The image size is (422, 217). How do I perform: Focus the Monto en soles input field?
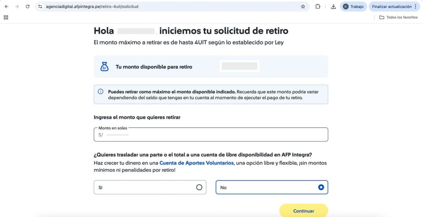(x=211, y=135)
